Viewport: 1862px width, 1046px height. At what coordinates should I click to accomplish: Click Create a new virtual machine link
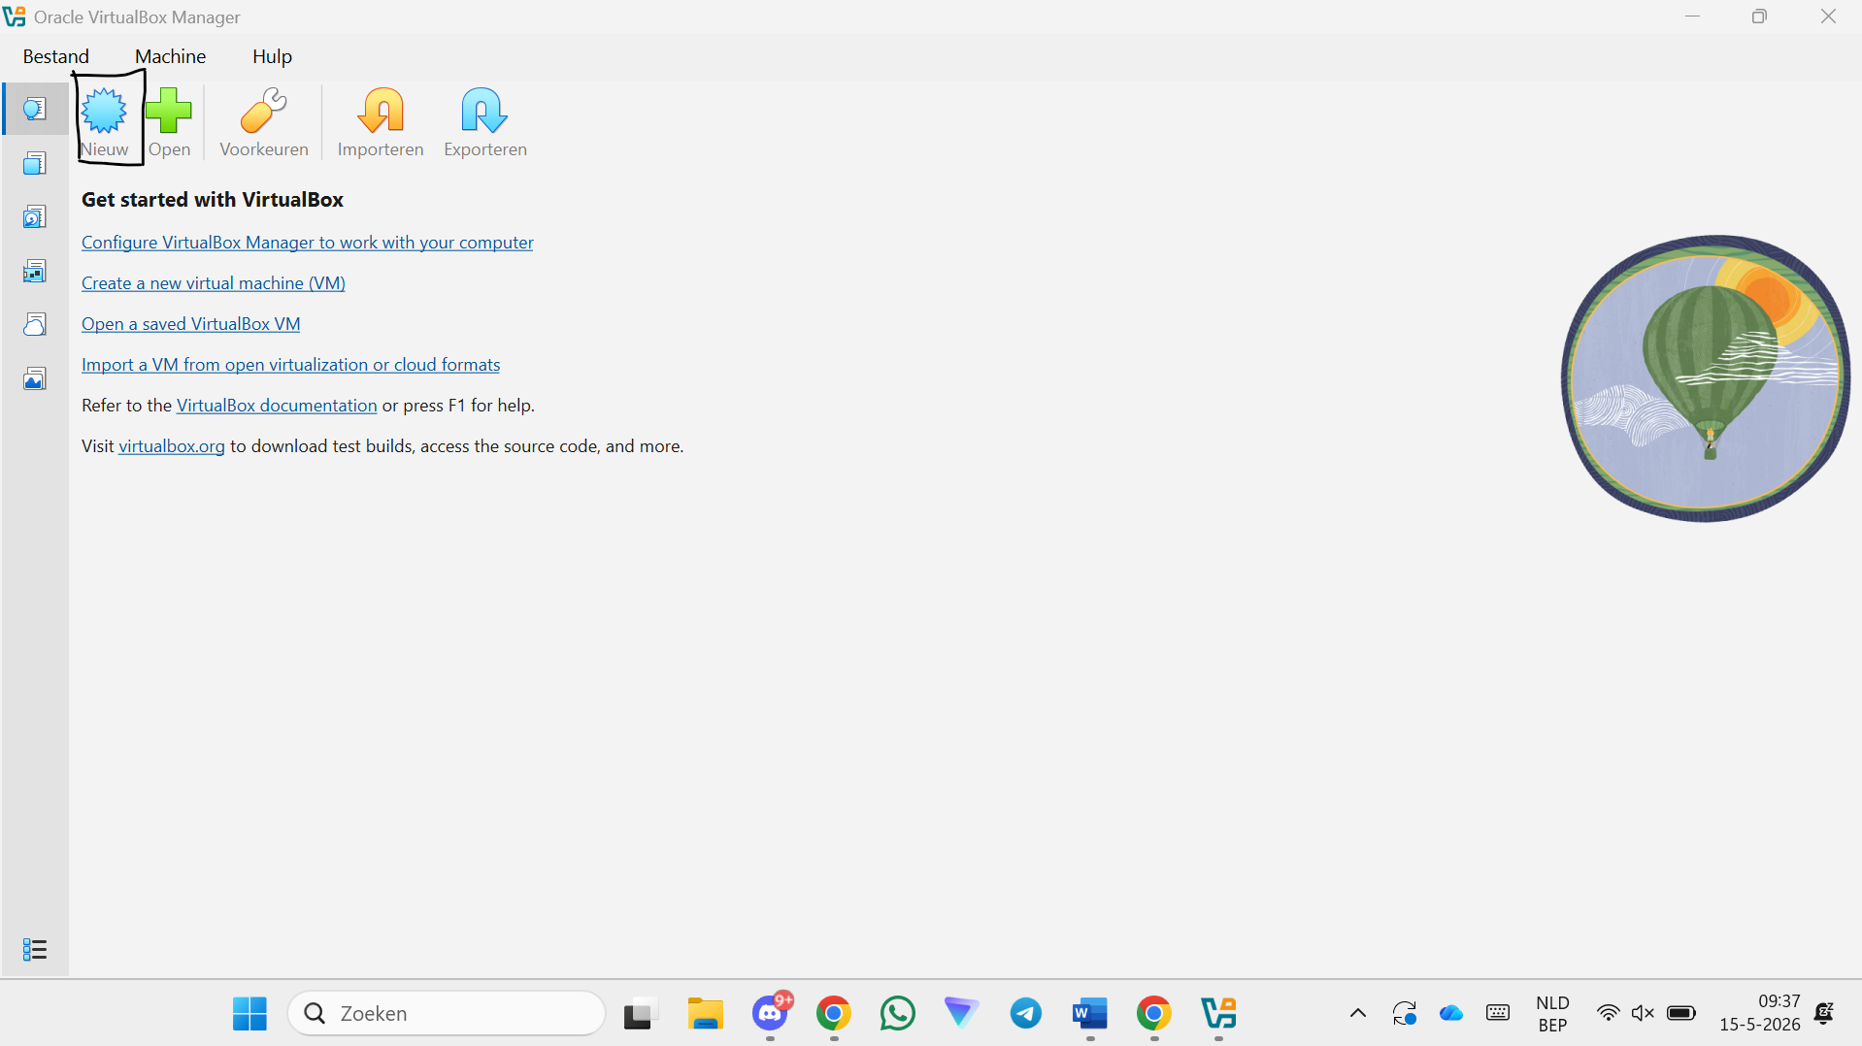pyautogui.click(x=214, y=283)
